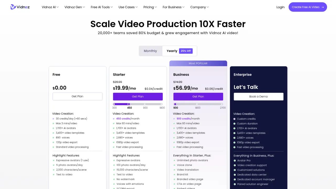Set Starter credits slider to 900
Screen dimensions: 336x189
[145, 104]
